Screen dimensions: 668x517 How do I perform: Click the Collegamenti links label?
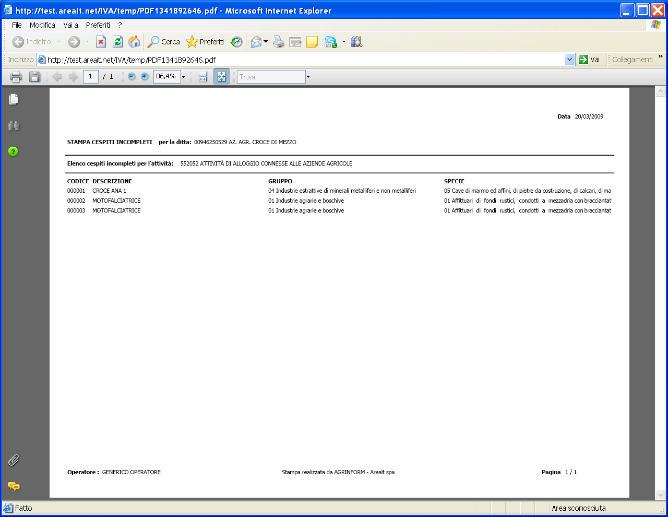click(633, 60)
